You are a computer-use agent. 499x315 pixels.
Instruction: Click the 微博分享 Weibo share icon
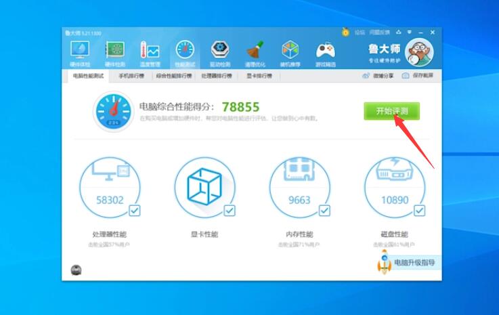click(366, 76)
